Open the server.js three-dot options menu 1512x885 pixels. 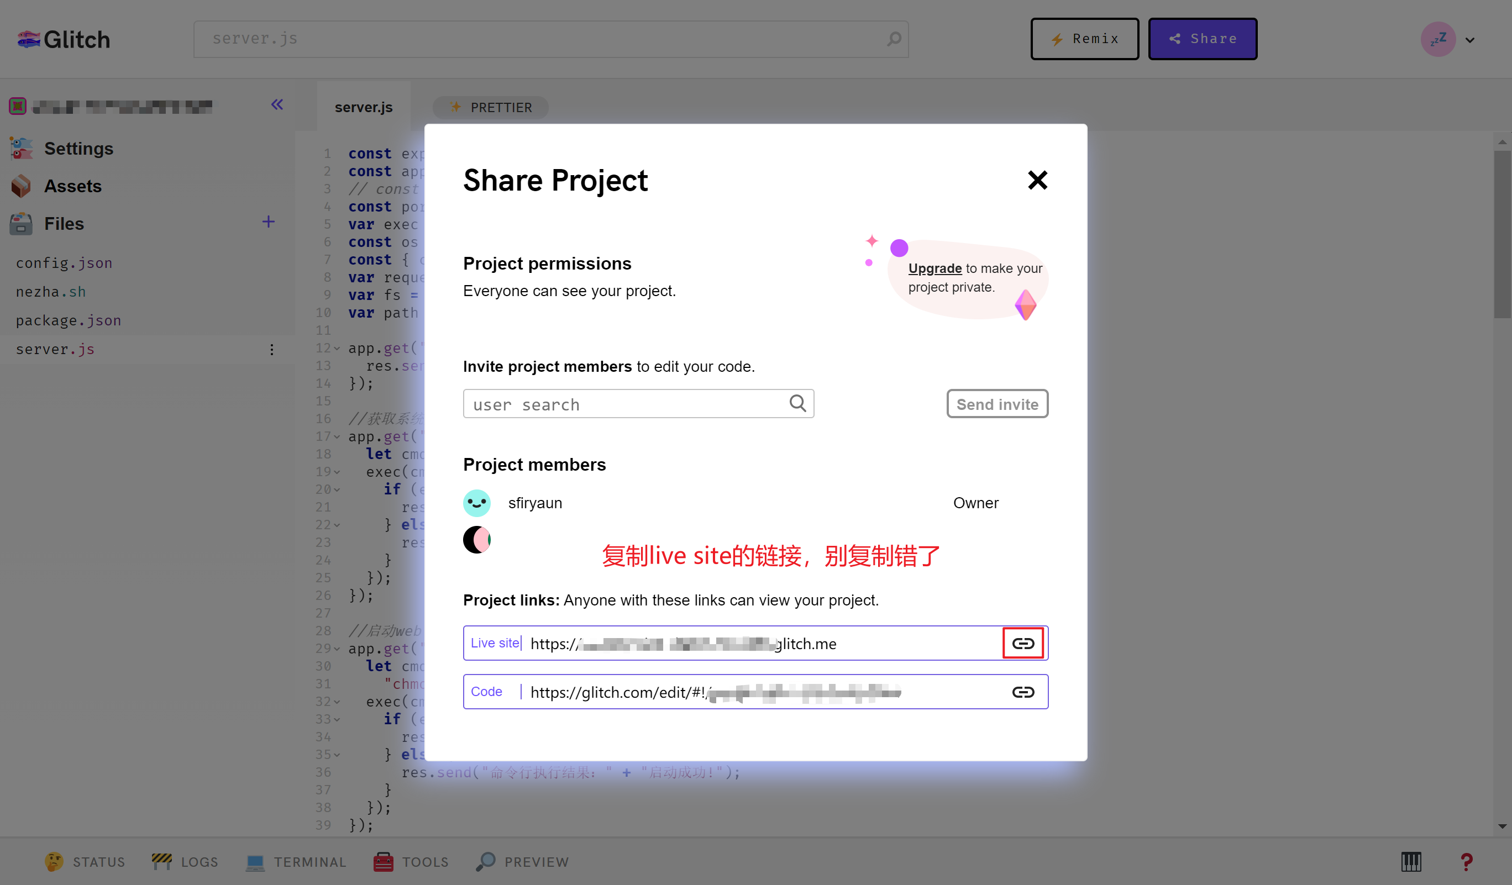click(272, 350)
